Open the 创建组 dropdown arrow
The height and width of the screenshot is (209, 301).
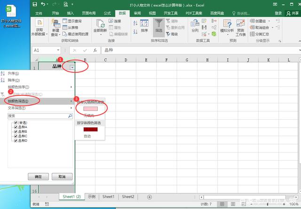coord(269,21)
